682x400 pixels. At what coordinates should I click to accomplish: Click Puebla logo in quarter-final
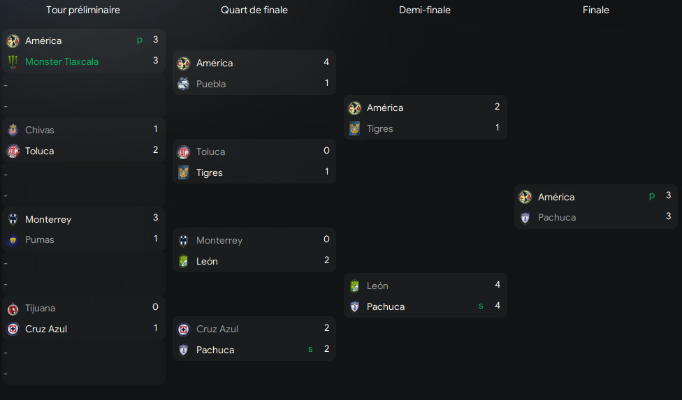[184, 84]
